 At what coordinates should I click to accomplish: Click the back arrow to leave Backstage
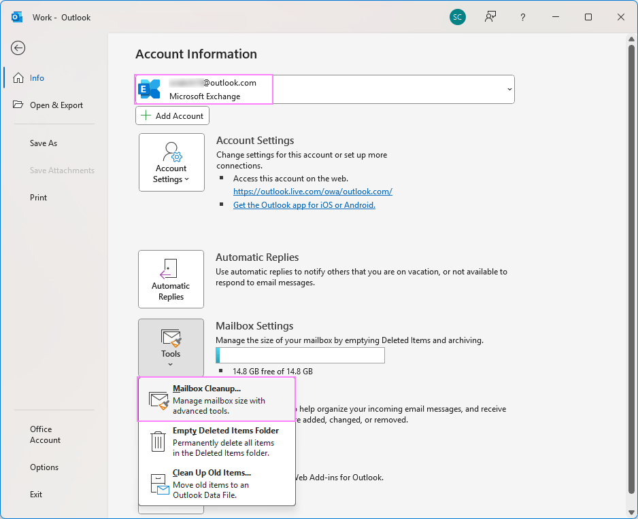pyautogui.click(x=18, y=48)
